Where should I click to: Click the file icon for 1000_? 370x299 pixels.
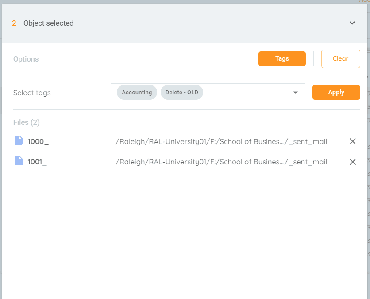19,140
